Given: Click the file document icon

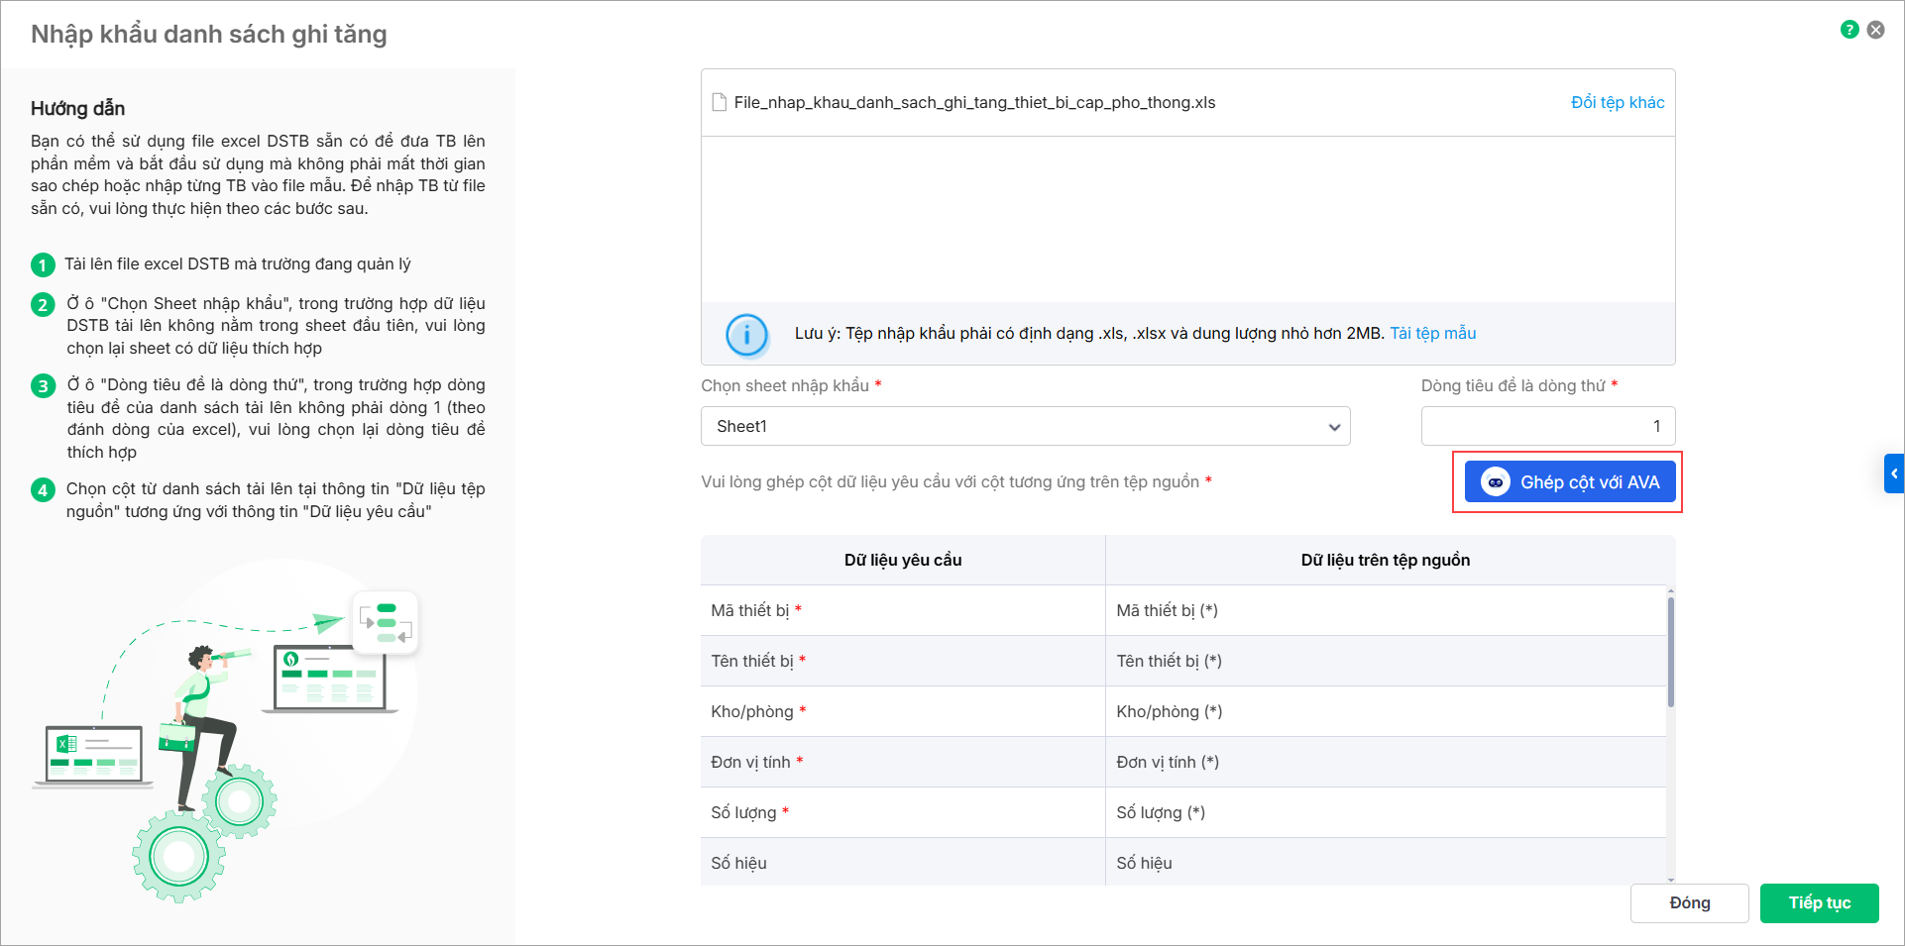Looking at the screenshot, I should pyautogui.click(x=720, y=103).
